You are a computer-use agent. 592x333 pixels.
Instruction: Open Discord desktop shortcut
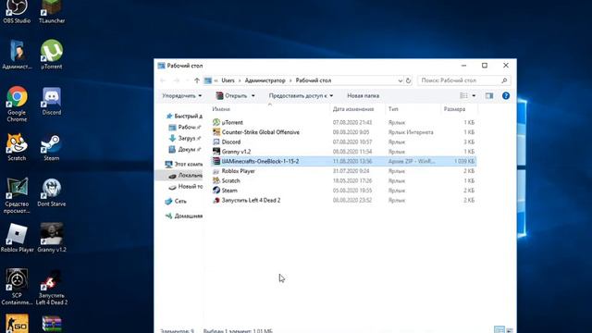click(x=52, y=101)
